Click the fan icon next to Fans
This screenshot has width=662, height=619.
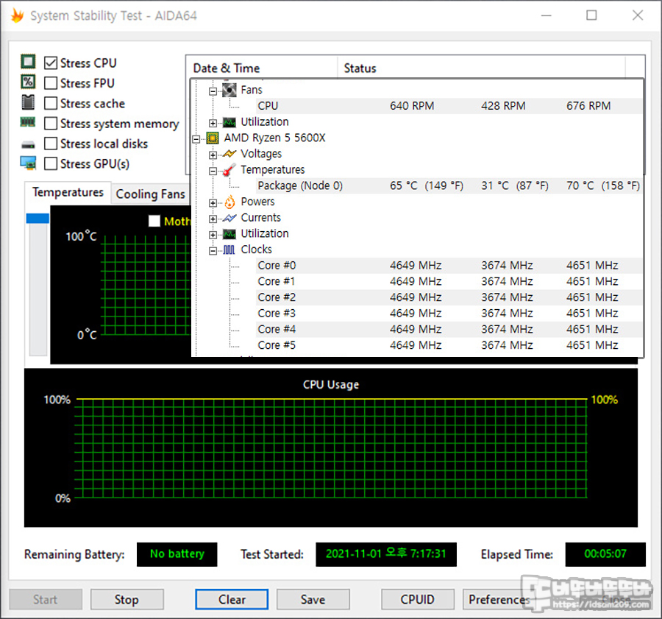tap(229, 90)
